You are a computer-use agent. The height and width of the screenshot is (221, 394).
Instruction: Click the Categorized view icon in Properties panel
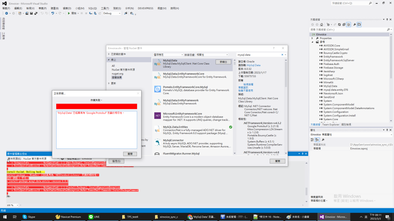pos(312,140)
